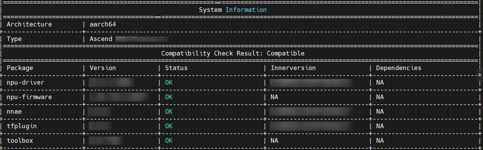Click the Dependencies column header
Viewport: 483px width, 150px height.
click(x=399, y=68)
